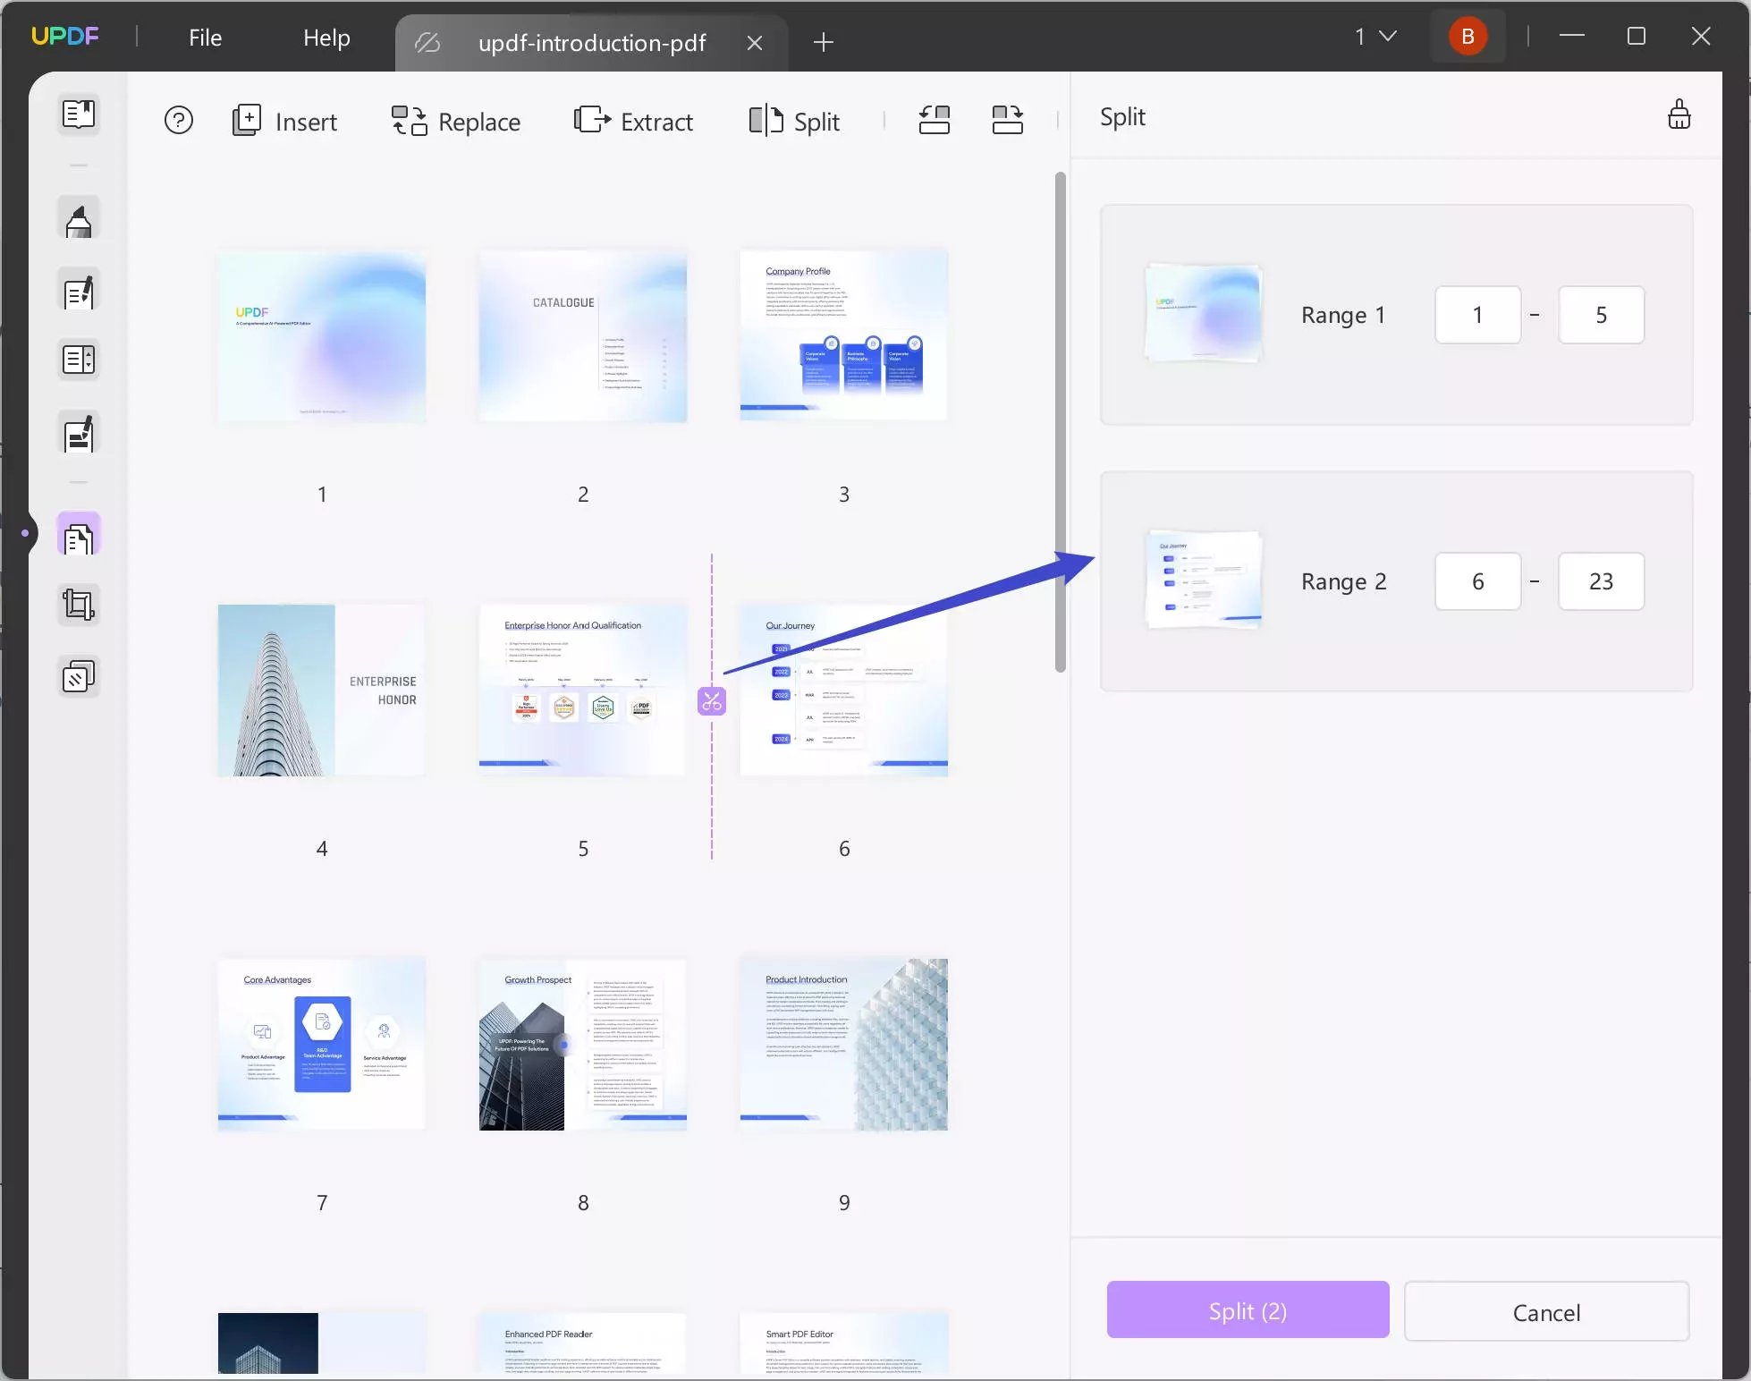The image size is (1751, 1381).
Task: Click the Split panel title
Action: 1122,117
